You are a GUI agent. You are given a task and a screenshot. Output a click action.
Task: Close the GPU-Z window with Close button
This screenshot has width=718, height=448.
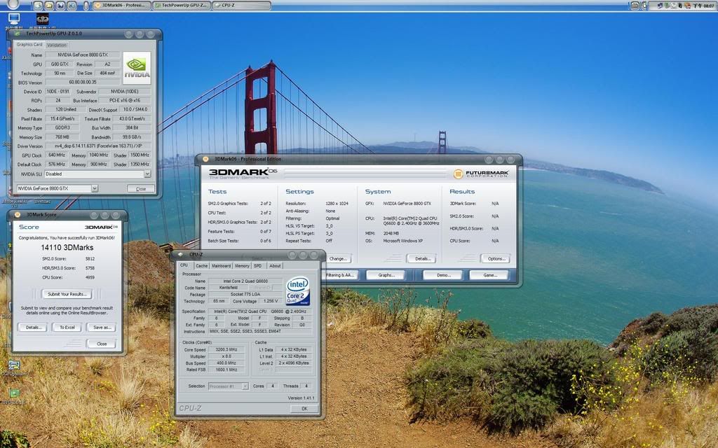coord(140,188)
